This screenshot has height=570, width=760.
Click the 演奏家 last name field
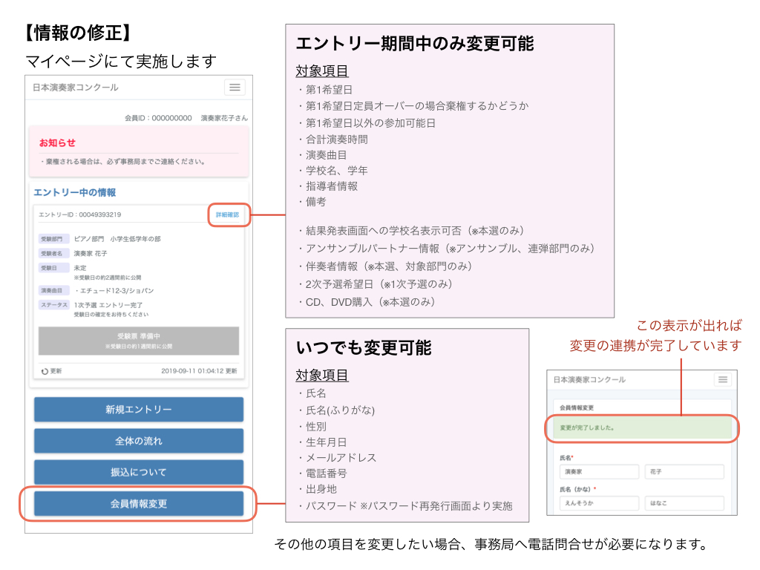599,471
